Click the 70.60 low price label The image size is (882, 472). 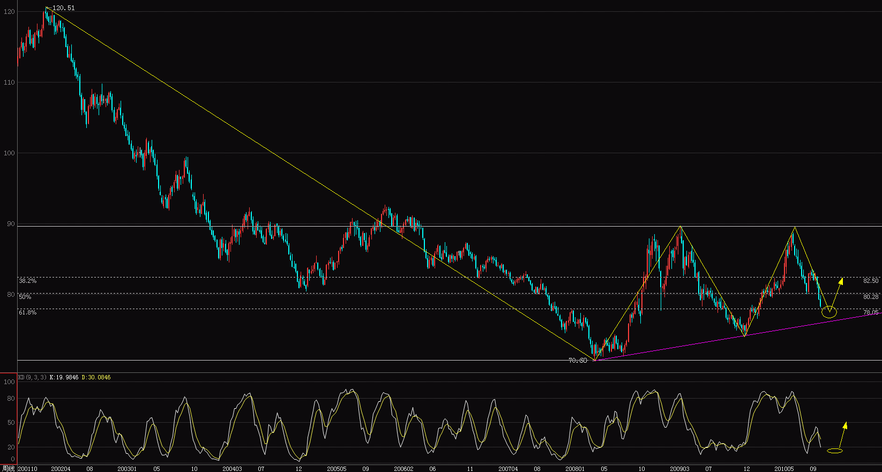coord(578,361)
